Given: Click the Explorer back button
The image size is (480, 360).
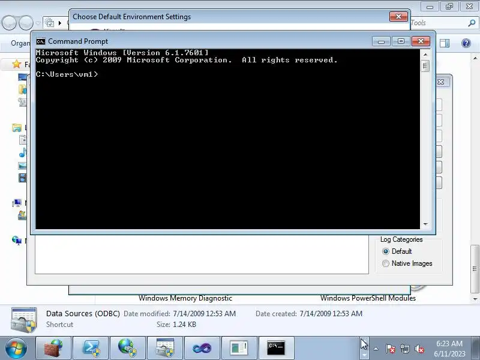Looking at the screenshot, I should point(9,23).
